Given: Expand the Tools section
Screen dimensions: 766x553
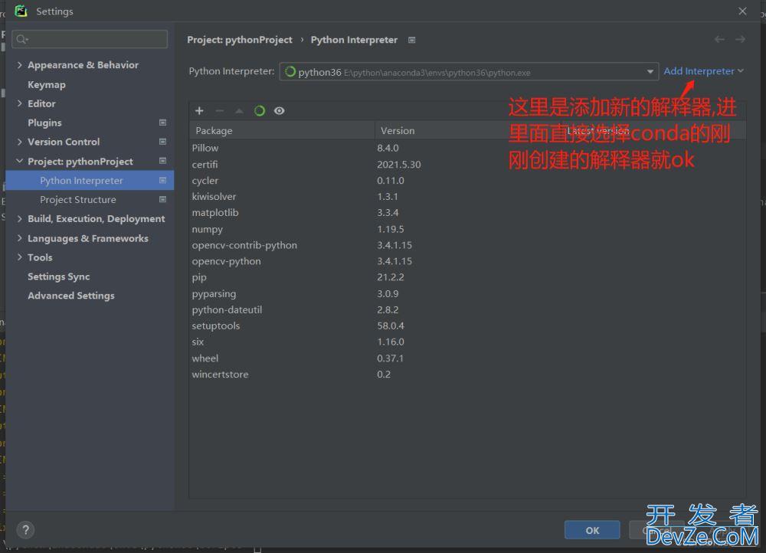Looking at the screenshot, I should tap(20, 257).
